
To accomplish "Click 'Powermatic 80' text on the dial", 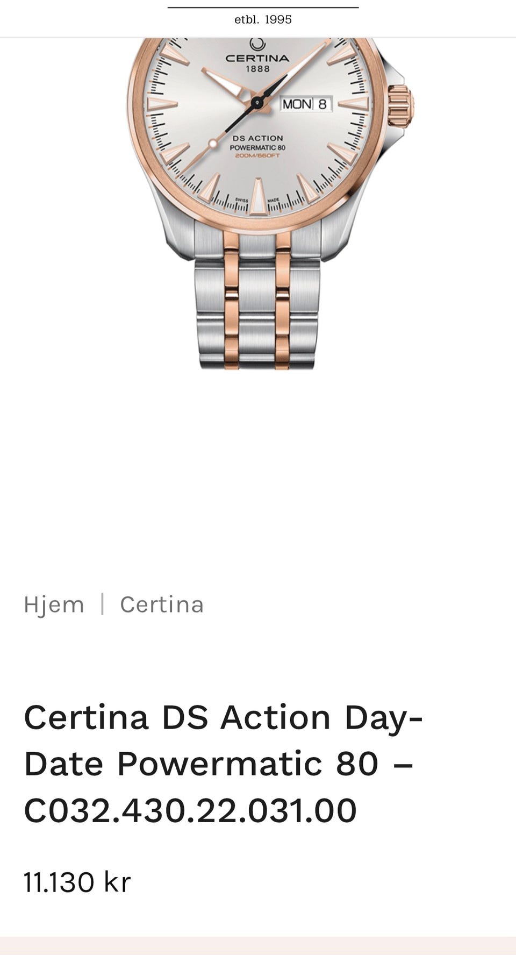I will coord(257,147).
